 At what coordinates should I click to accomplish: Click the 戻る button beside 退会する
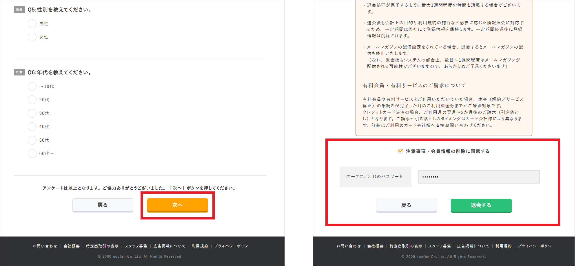tap(407, 205)
